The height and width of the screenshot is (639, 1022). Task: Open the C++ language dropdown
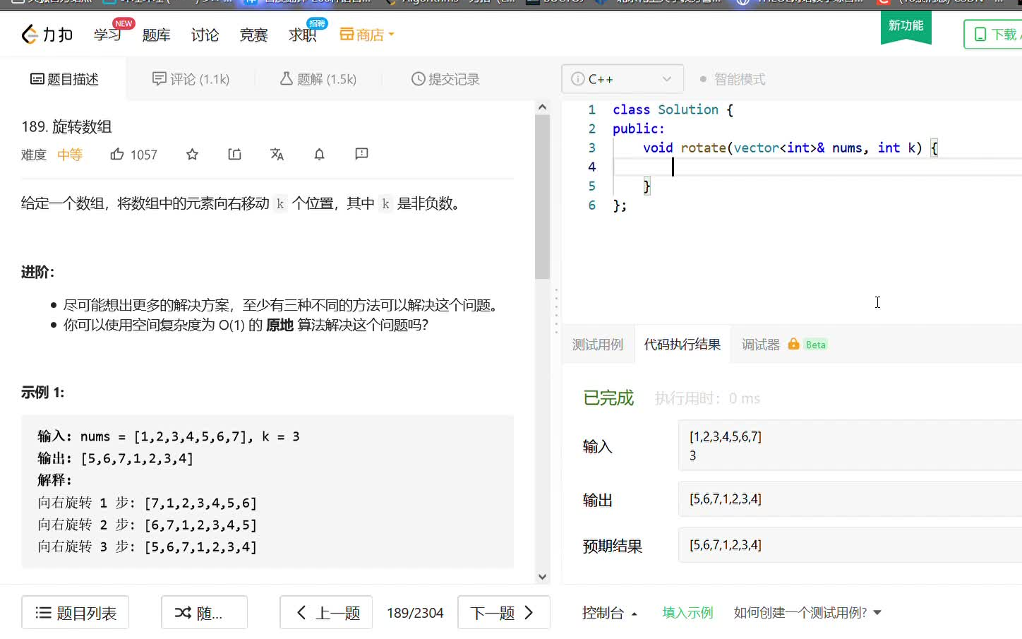tap(623, 79)
